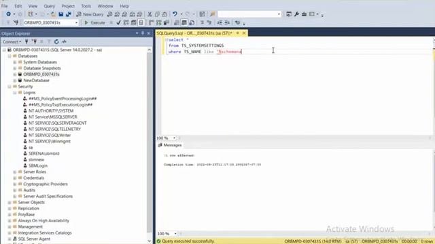Image resolution: width=435 pixels, height=244 pixels.
Task: Click Display Estimated Execution Plan icon
Action: [x=126, y=22]
